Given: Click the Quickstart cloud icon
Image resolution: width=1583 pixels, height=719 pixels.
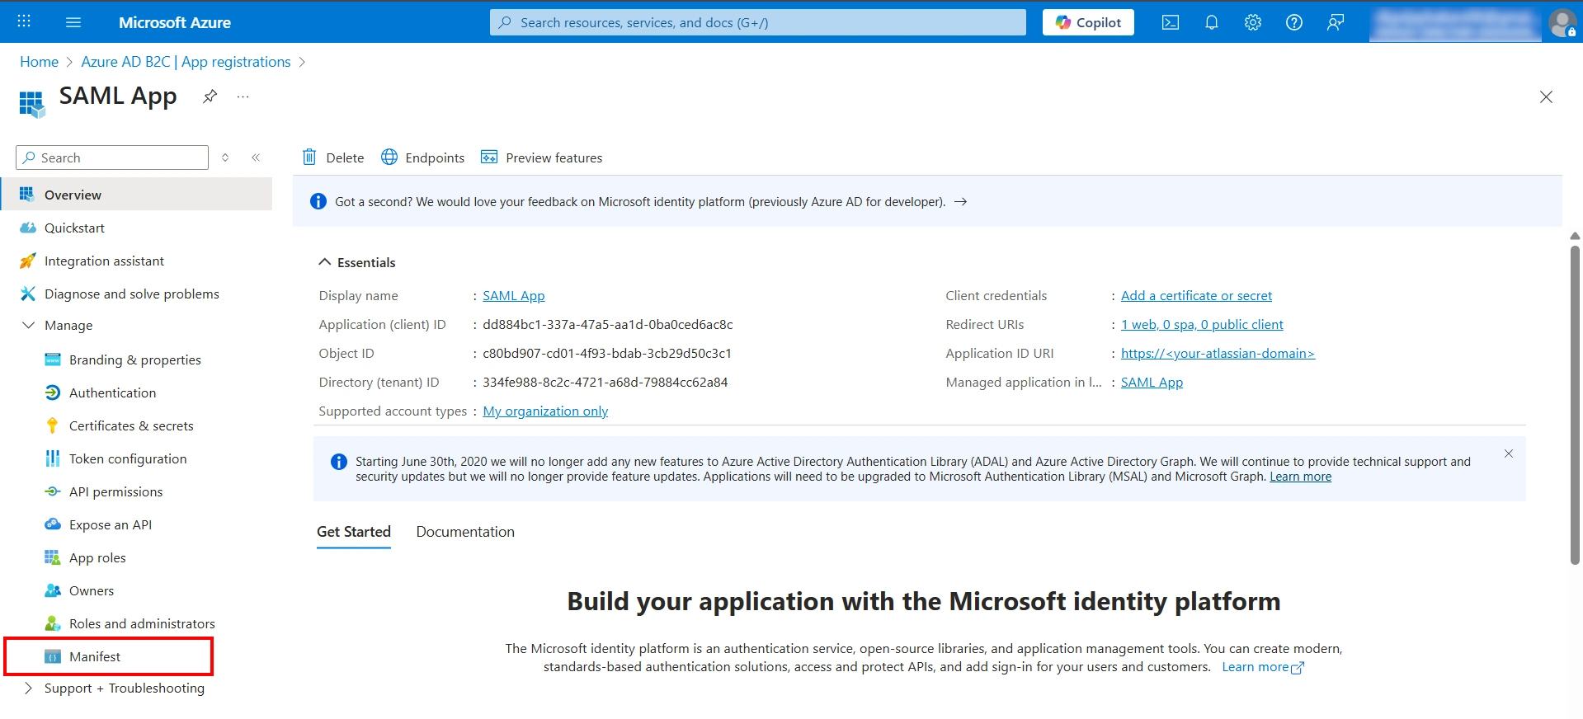Looking at the screenshot, I should (x=28, y=228).
